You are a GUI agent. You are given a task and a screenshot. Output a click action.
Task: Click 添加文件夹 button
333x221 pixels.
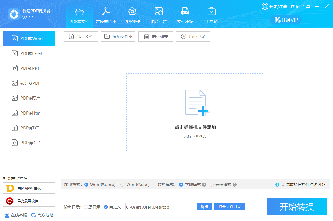coord(118,36)
